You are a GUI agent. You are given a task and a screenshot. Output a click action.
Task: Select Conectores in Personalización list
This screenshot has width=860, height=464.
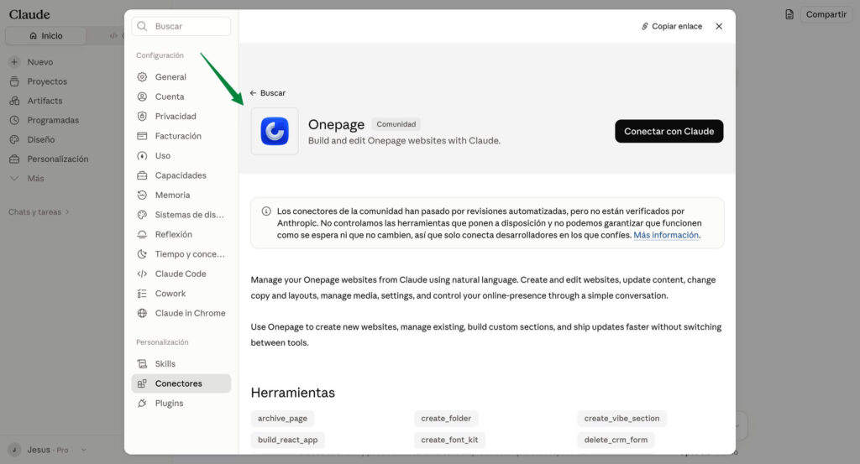(x=181, y=383)
